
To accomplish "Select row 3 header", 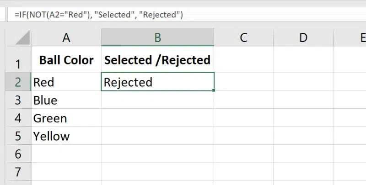I will (17, 100).
